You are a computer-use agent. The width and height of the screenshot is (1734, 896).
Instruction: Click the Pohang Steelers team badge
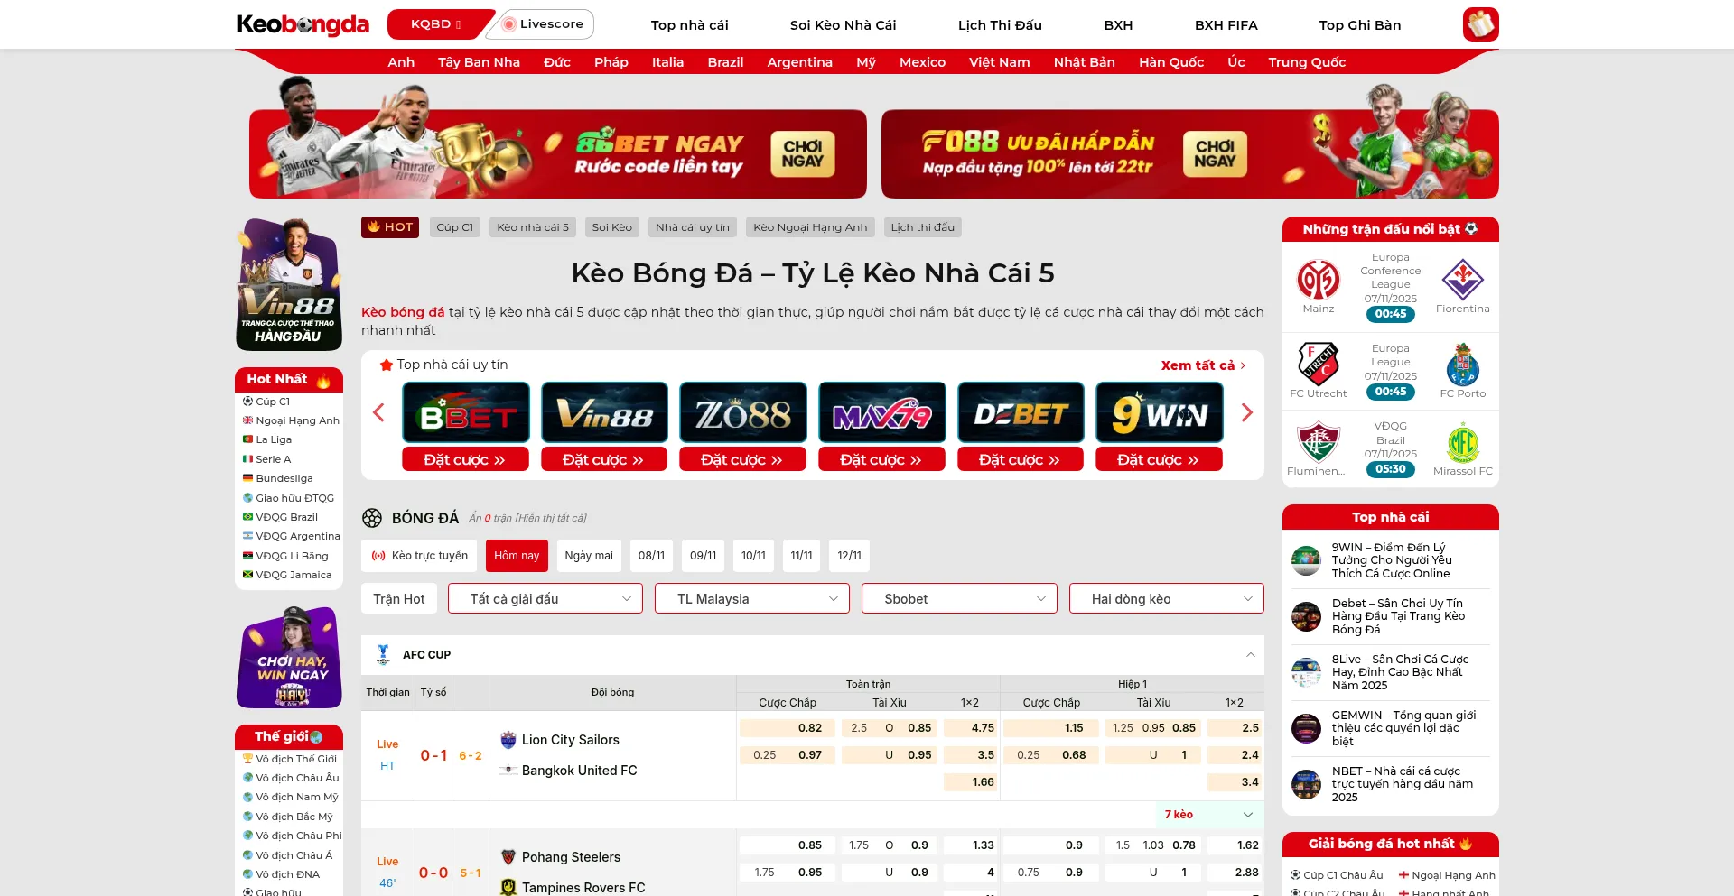pos(508,857)
